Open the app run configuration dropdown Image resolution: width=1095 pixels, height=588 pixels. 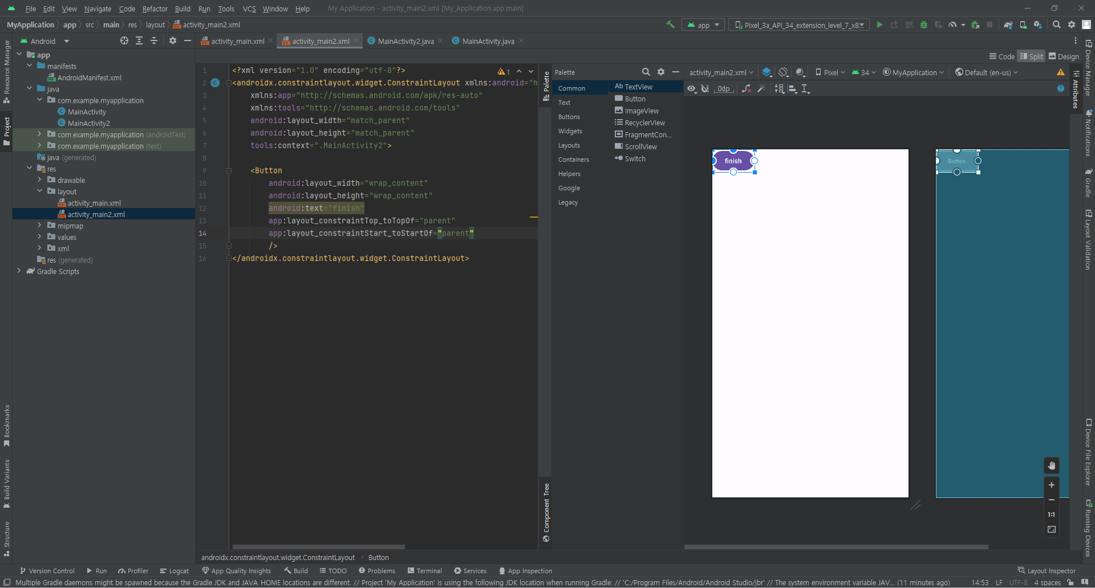[x=704, y=25]
